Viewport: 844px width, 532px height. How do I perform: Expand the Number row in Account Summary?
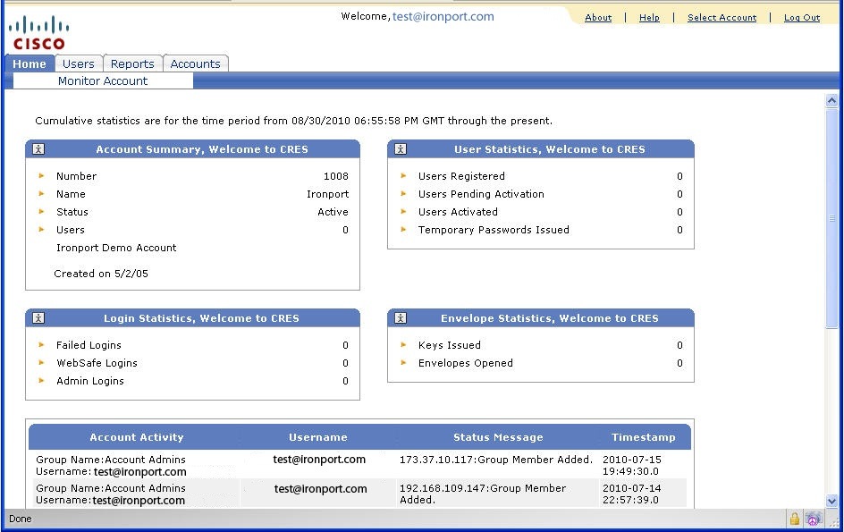(43, 176)
